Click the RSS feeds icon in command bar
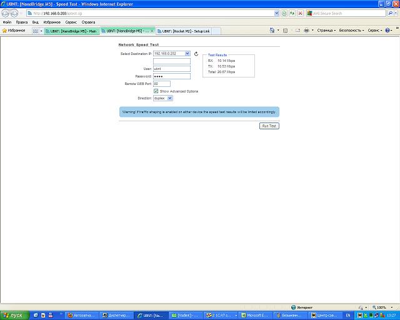The height and width of the screenshot is (320, 400). (285, 31)
